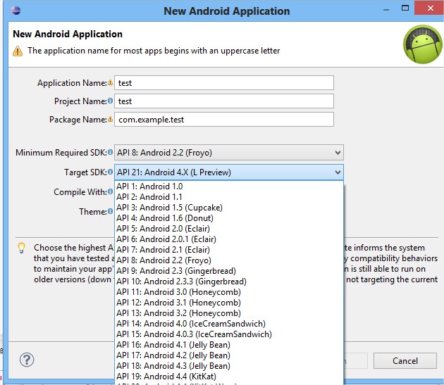Pick API 18: Android 4.3 (Jelly Bean)
444x385 pixels.
[x=229, y=366]
